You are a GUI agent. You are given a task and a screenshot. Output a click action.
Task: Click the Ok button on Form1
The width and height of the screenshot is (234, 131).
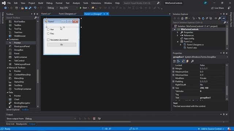point(62,44)
